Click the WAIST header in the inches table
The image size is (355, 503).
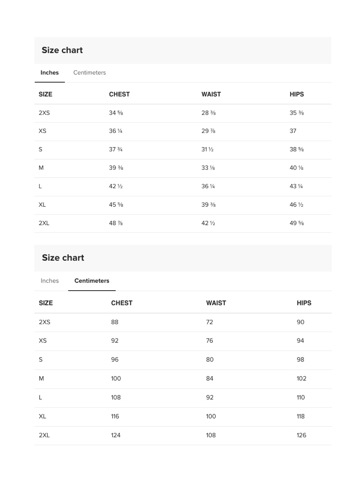[x=211, y=94]
